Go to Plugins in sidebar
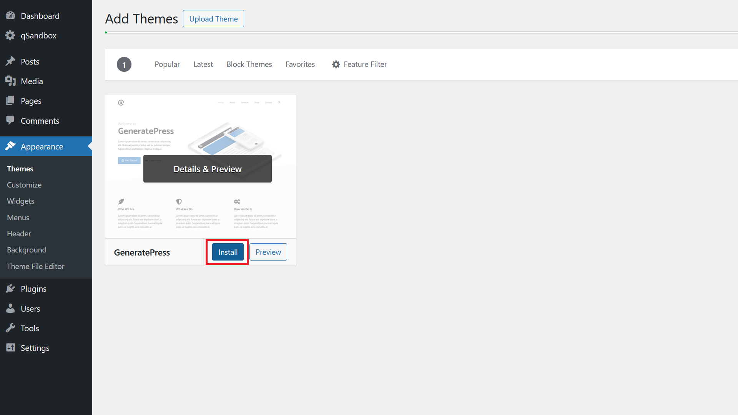This screenshot has height=415, width=738. point(33,289)
